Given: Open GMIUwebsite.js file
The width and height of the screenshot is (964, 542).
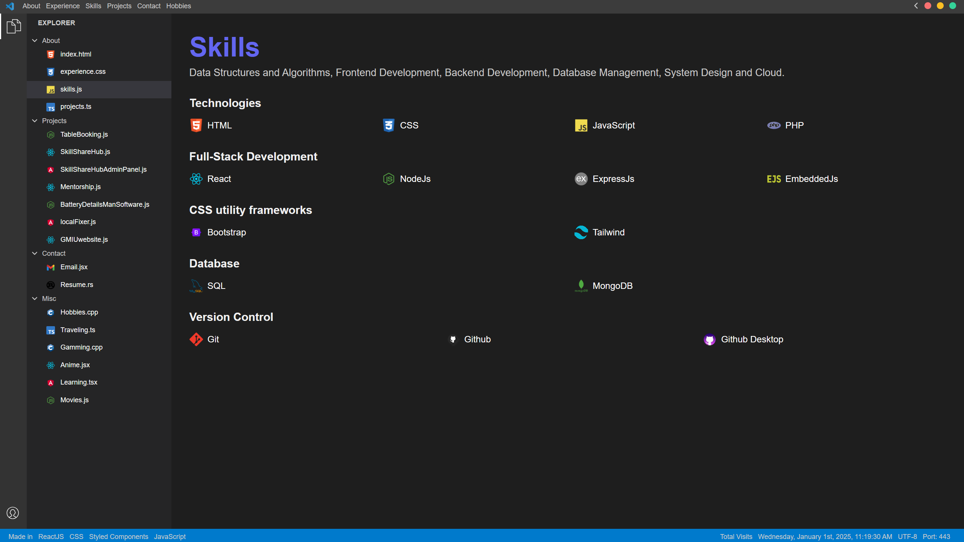Looking at the screenshot, I should click(x=99, y=240).
